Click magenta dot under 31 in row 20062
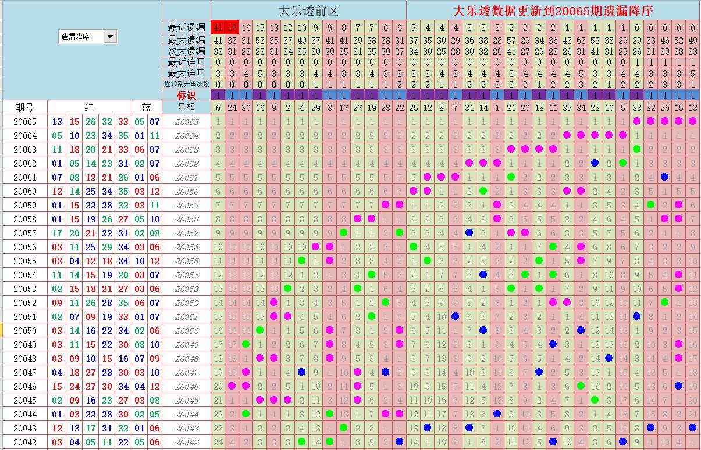Viewport: 701px width, 450px height. (469, 163)
